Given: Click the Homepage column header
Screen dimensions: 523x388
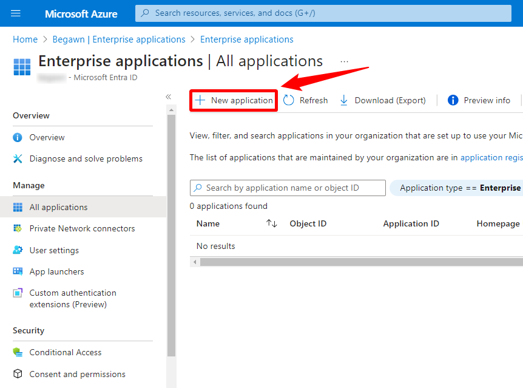Looking at the screenshot, I should [x=498, y=223].
